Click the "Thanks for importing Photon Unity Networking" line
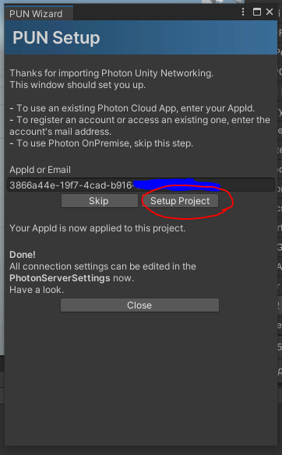 point(111,73)
